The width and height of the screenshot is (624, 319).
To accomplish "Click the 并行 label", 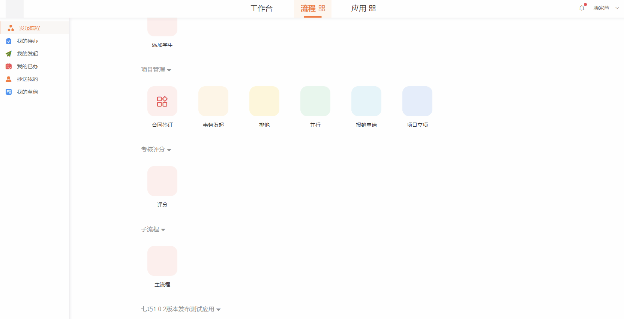I will (315, 125).
